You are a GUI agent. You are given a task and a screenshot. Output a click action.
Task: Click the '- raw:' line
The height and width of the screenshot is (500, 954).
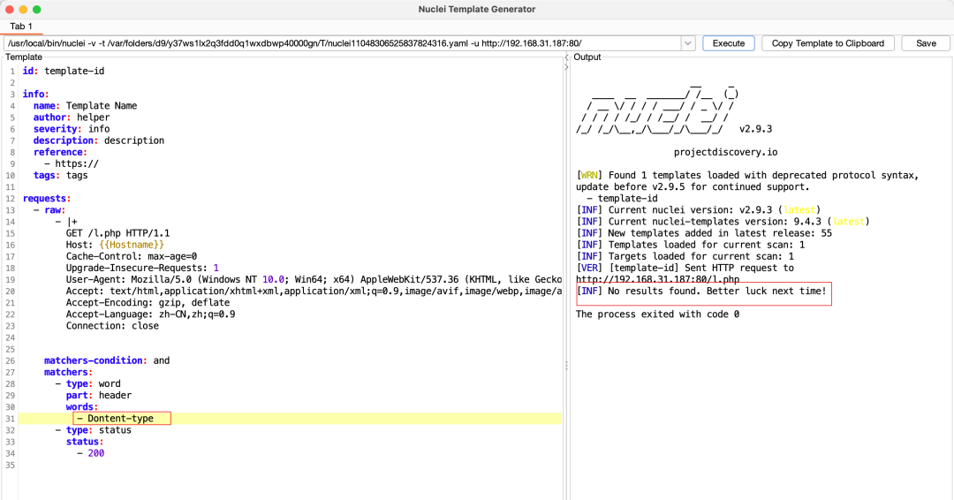tap(49, 210)
